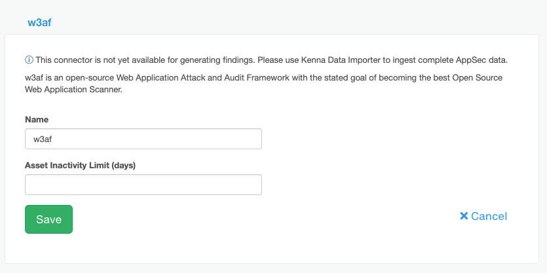Click the "w3af" text inside the Name field
This screenshot has height=273, width=547.
coord(43,139)
